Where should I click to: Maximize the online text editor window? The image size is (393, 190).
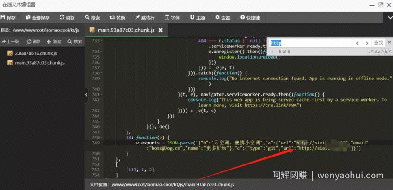(381, 5)
